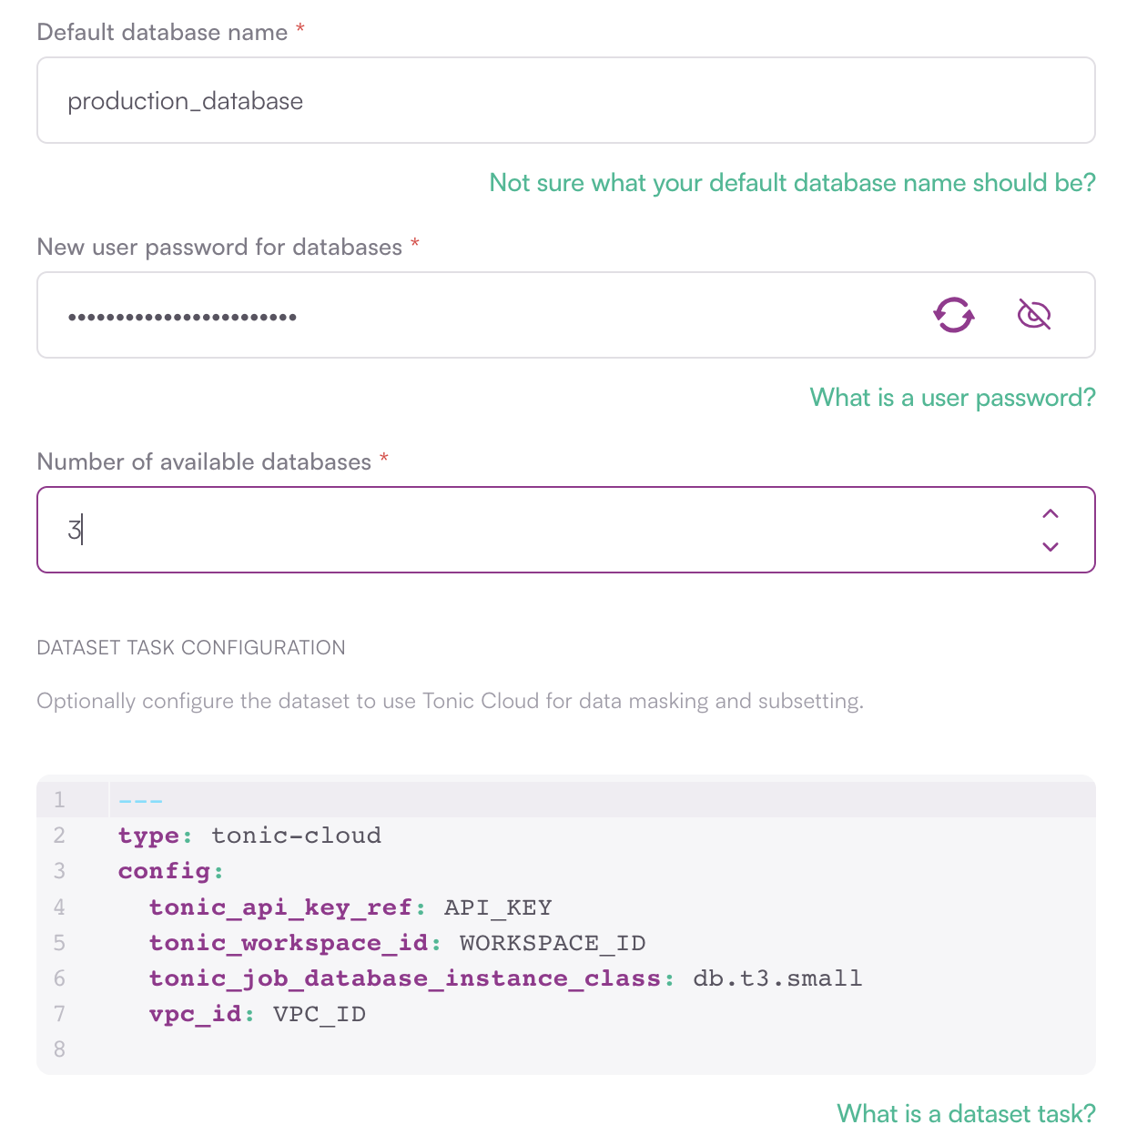Screen dimensions: 1147x1145
Task: Click the db.t3.small instance class value
Action: 777,978
